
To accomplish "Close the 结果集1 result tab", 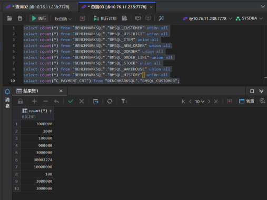I will pyautogui.click(x=61, y=91).
